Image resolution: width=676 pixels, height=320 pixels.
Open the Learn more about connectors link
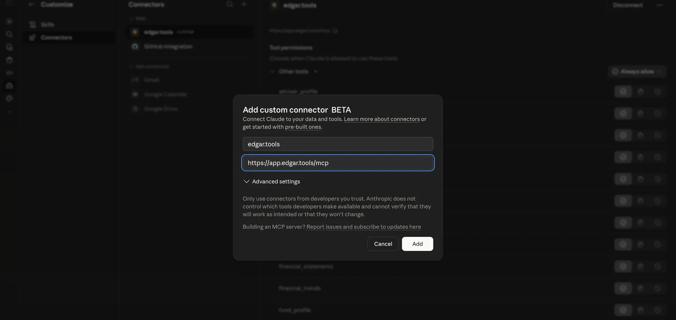pyautogui.click(x=382, y=119)
